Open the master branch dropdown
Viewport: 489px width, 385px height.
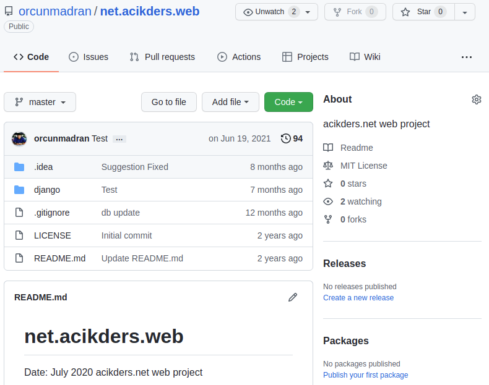[40, 102]
